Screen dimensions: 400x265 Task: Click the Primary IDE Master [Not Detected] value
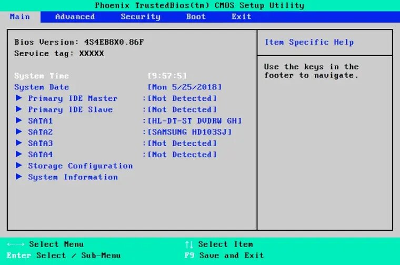pyautogui.click(x=182, y=98)
